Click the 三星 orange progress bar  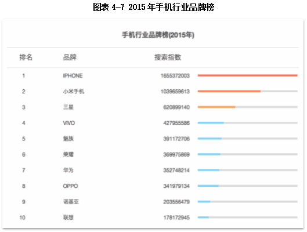(216, 107)
